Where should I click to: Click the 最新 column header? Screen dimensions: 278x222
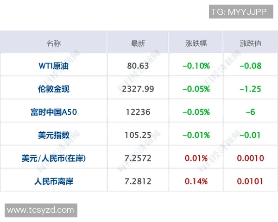[x=138, y=43]
